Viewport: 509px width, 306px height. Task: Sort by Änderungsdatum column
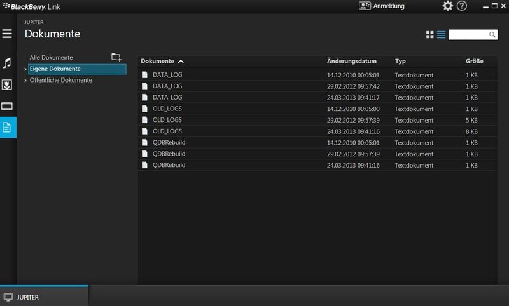[x=352, y=62]
